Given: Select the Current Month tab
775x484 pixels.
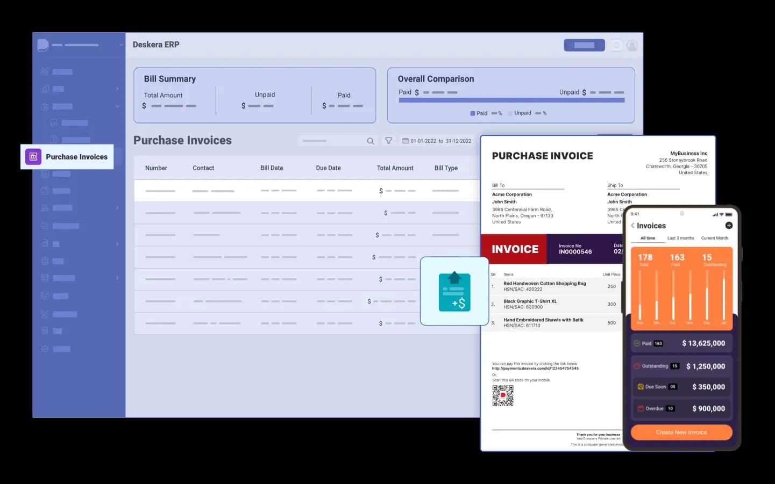Looking at the screenshot, I should [x=714, y=238].
